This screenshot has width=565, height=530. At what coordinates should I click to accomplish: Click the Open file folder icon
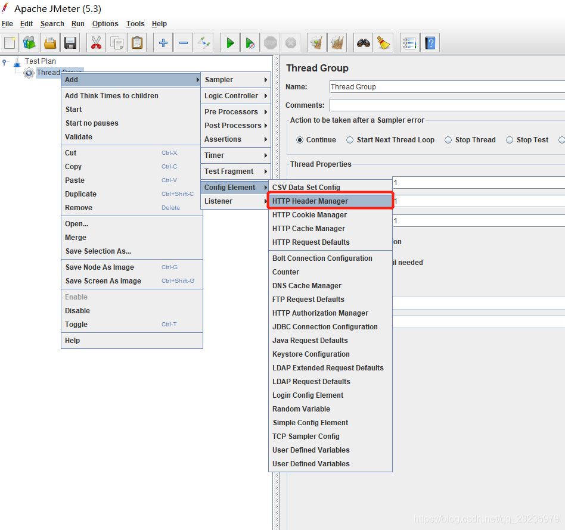pyautogui.click(x=50, y=43)
